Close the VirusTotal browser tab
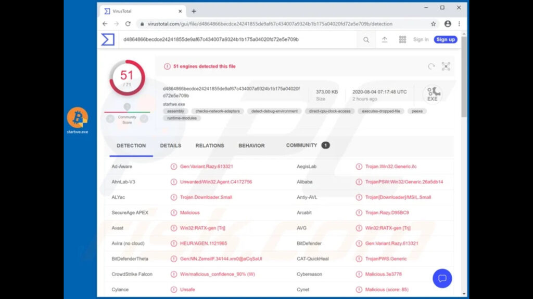This screenshot has height=299, width=533. point(180,11)
